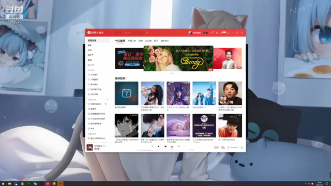Open the messages icon with badge

click(222, 33)
